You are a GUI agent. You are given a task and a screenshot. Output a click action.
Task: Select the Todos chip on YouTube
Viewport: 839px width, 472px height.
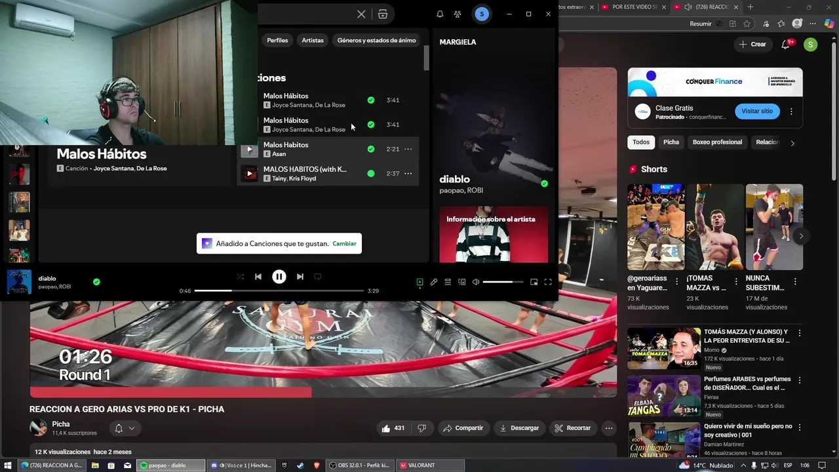tap(641, 142)
